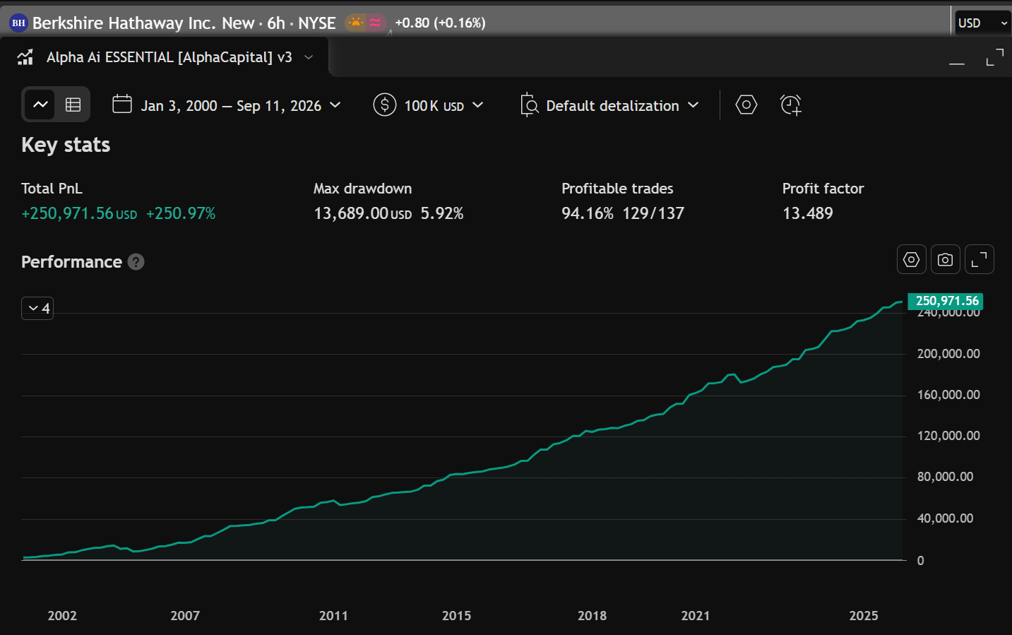
Task: Open the USD currency selector
Action: 982,23
